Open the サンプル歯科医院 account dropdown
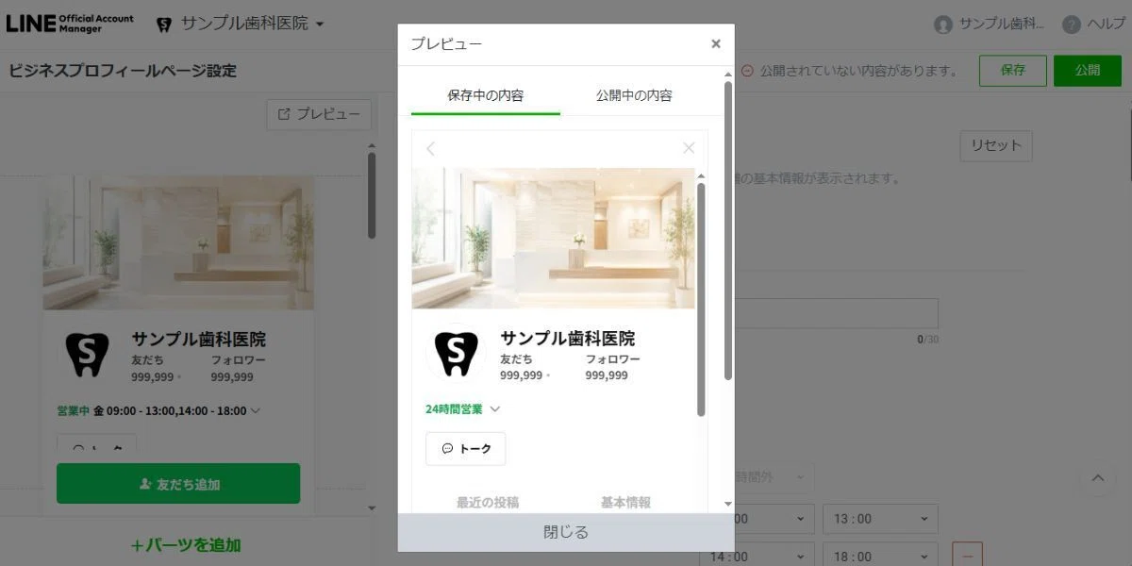Screen dimensions: 1132x566 (252, 24)
